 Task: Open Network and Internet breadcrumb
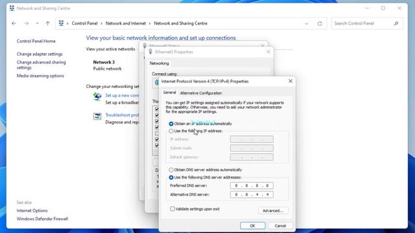pyautogui.click(x=126, y=23)
